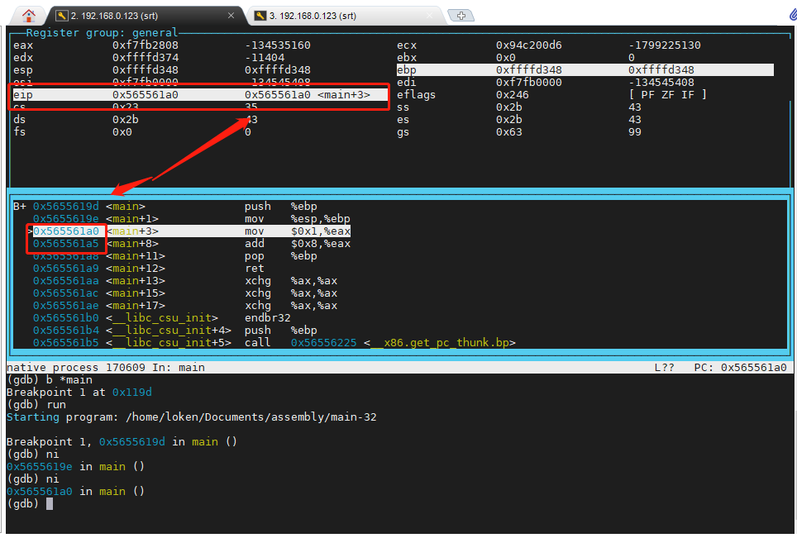Select the 'ss' register name
This screenshot has width=797, height=538.
pyautogui.click(x=403, y=107)
